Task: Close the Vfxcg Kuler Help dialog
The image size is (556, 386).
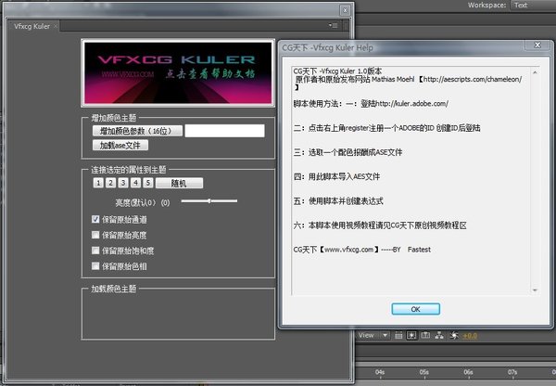Action: click(x=537, y=45)
